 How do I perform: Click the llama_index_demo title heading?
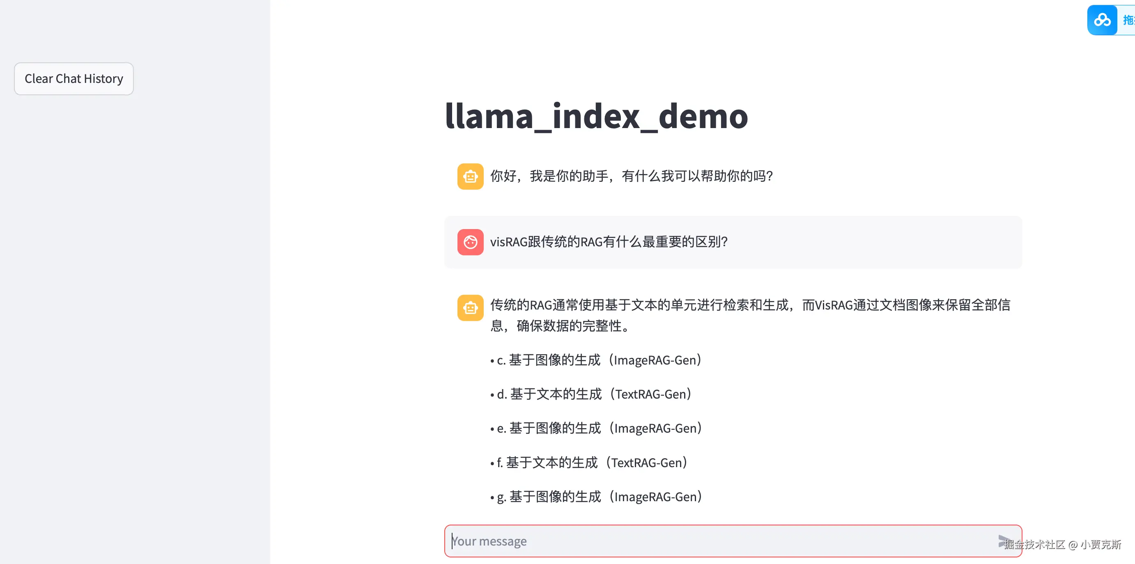pyautogui.click(x=596, y=116)
